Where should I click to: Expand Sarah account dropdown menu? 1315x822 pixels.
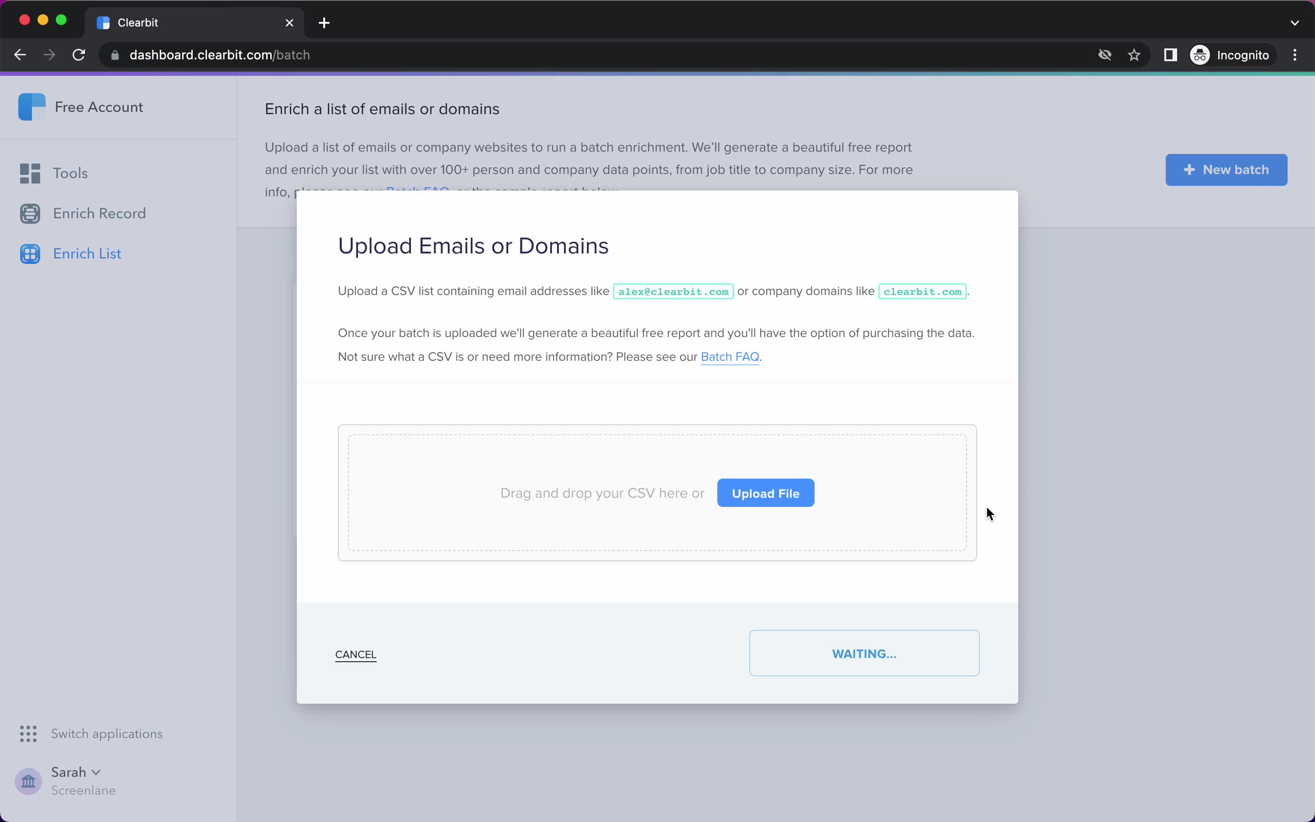75,772
